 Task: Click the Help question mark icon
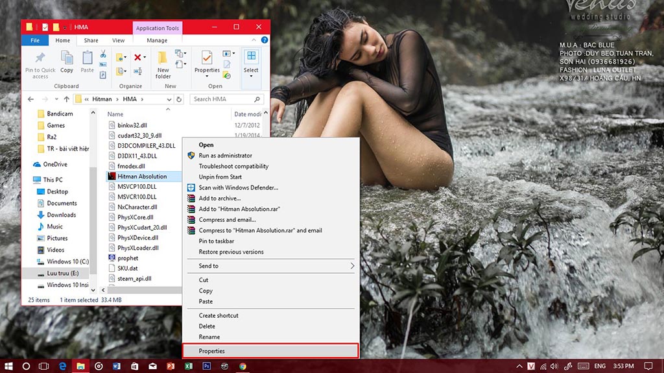coord(264,40)
